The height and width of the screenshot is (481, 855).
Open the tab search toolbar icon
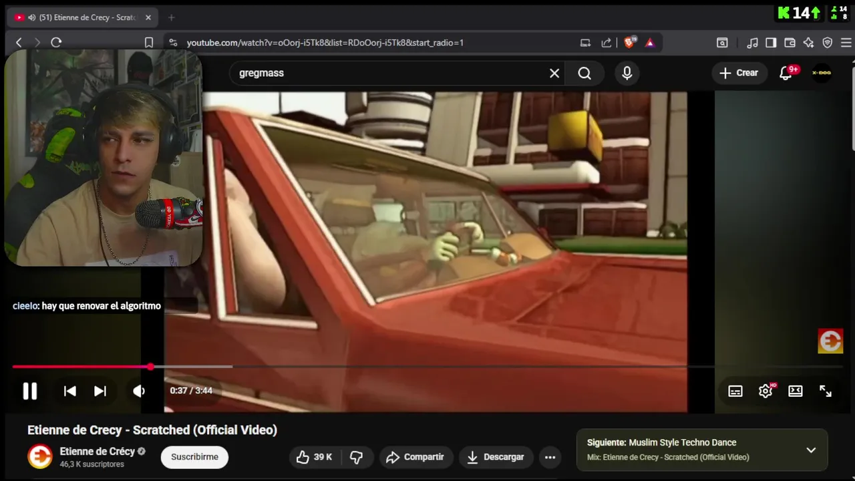(722, 43)
